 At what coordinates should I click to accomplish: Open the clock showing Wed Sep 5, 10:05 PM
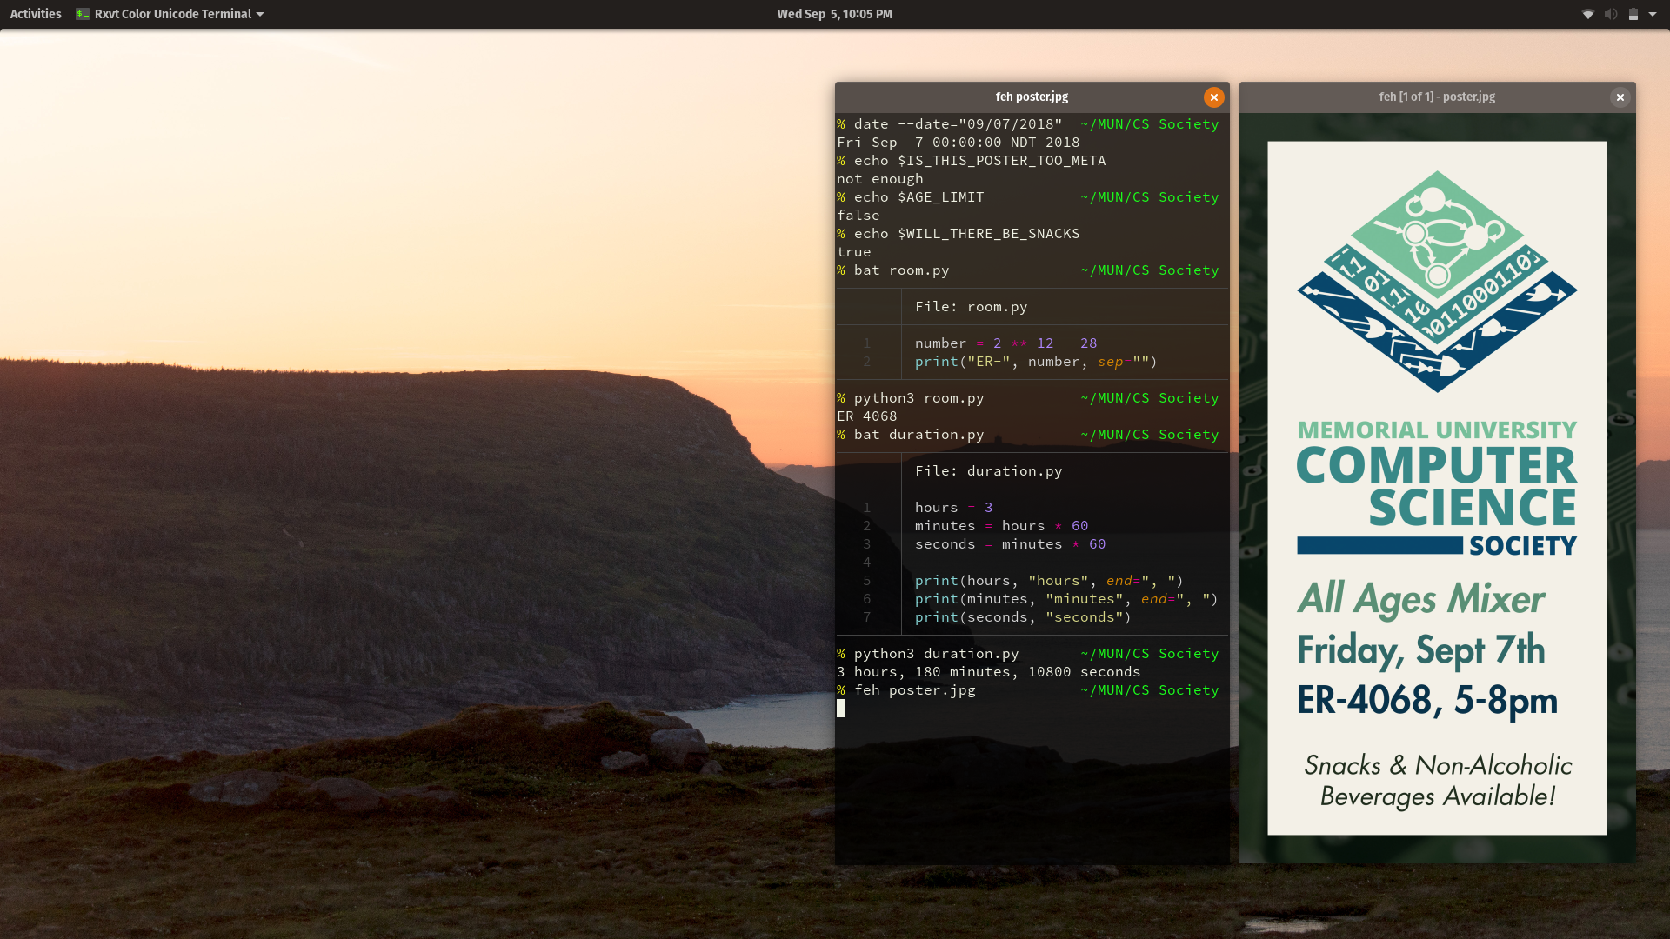click(x=834, y=14)
